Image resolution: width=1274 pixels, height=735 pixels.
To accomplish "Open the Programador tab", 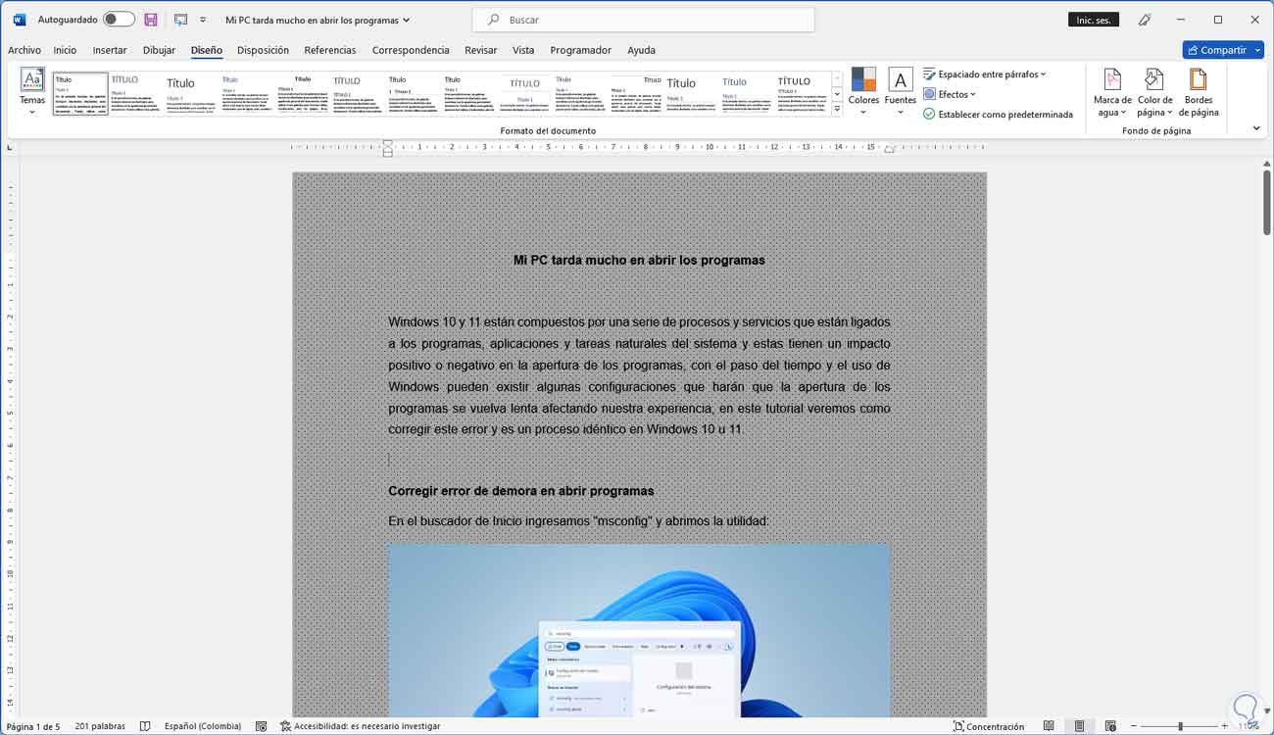I will (x=581, y=50).
